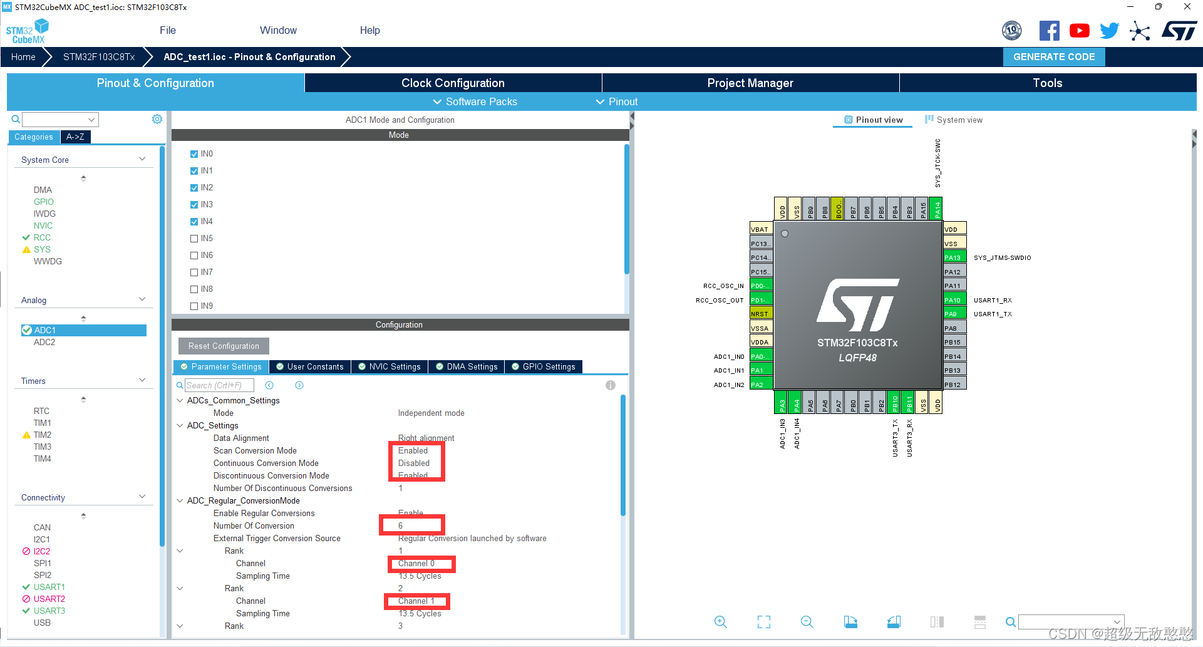This screenshot has width=1203, height=647.
Task: Go to next parameter search result
Action: 299,385
